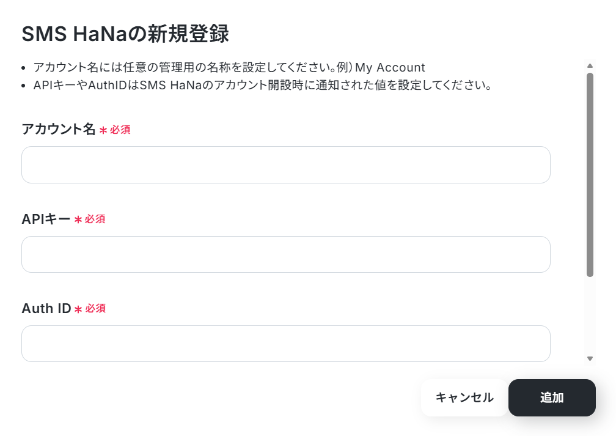This screenshot has width=616, height=436.
Task: Click the Auth ID field label
Action: tap(46, 308)
